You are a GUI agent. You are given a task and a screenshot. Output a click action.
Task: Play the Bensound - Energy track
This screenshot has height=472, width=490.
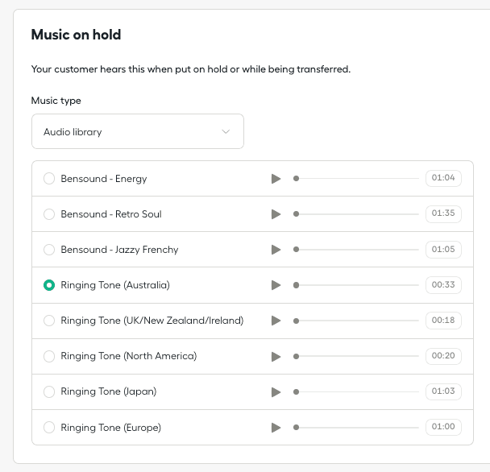[276, 179]
